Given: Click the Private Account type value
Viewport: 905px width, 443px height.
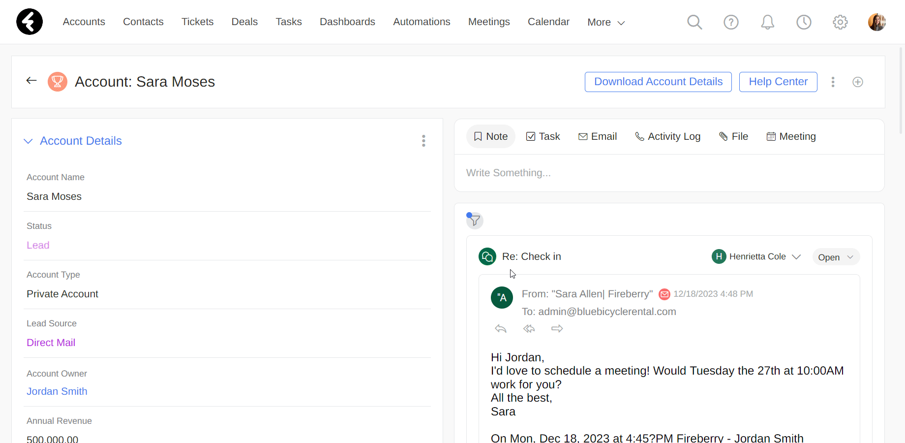Looking at the screenshot, I should click(x=62, y=294).
